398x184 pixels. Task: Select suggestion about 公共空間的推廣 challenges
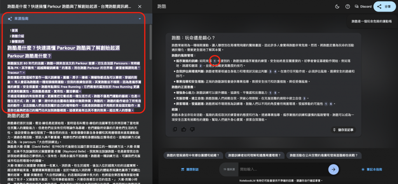[324, 155]
